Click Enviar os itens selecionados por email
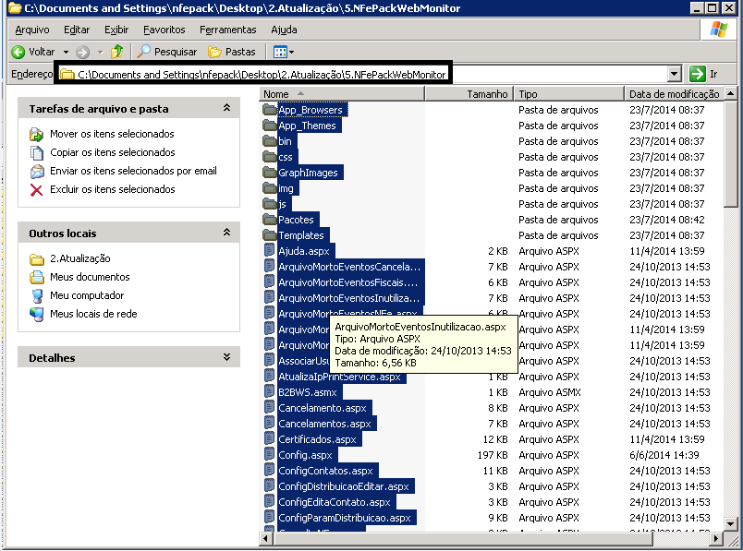 133,171
